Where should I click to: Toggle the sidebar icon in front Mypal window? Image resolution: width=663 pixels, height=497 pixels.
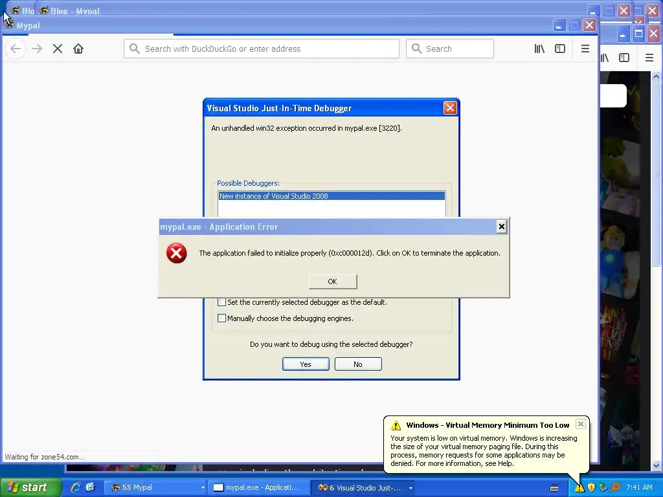pos(560,49)
